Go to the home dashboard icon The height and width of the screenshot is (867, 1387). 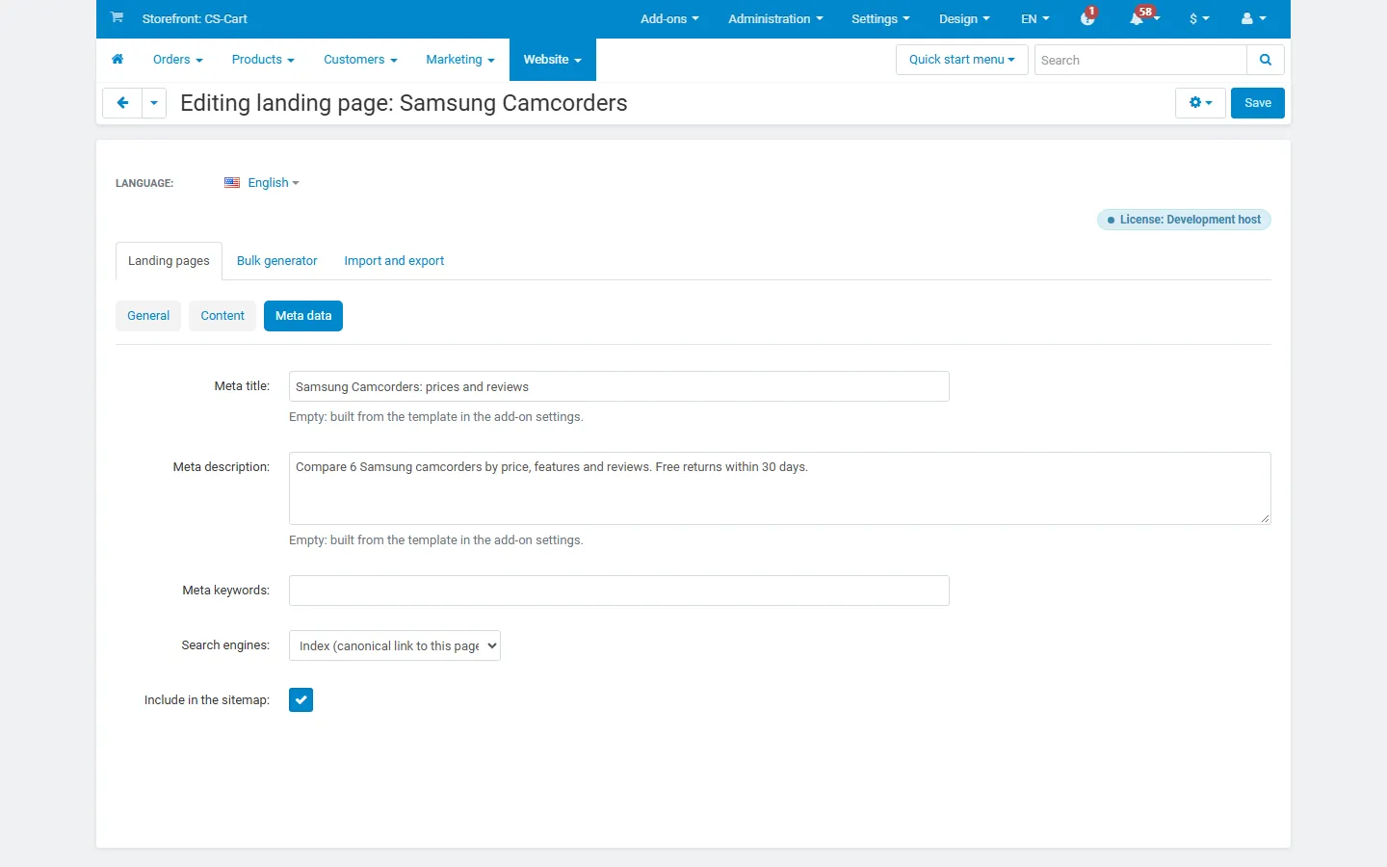pyautogui.click(x=118, y=60)
